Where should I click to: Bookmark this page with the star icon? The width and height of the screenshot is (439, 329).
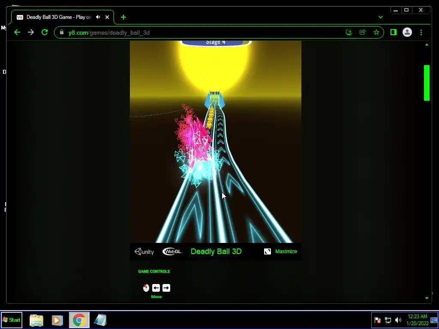[376, 33]
